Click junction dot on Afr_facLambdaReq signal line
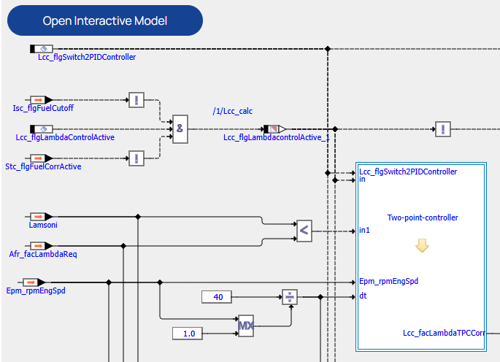This screenshot has width=500, height=362. tap(123, 246)
